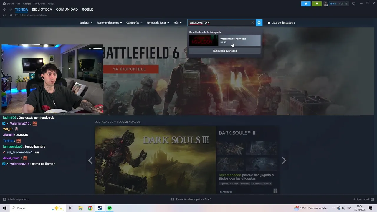Viewport: 377px width, 212px height.
Task: Open the Windows Start menu
Action: coord(5,208)
